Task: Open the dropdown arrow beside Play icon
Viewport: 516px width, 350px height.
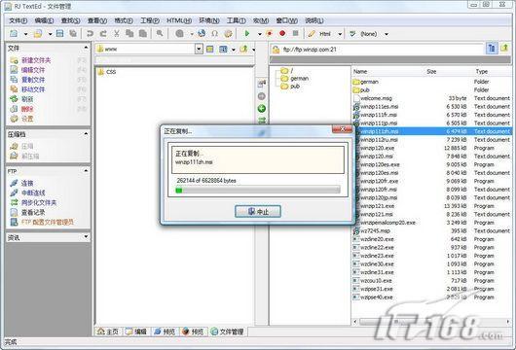Action: [x=259, y=34]
